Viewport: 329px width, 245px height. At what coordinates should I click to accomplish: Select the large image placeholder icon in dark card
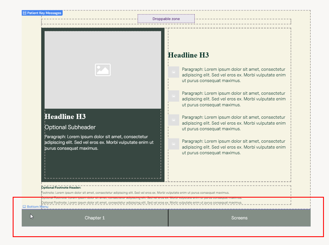tap(103, 70)
